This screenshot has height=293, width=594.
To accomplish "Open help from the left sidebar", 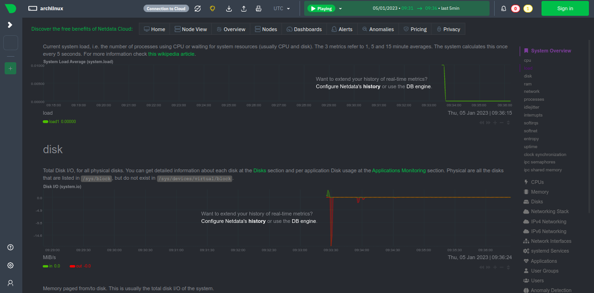I will click(x=10, y=247).
